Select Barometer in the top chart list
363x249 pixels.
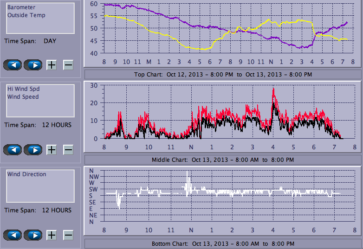(21, 7)
